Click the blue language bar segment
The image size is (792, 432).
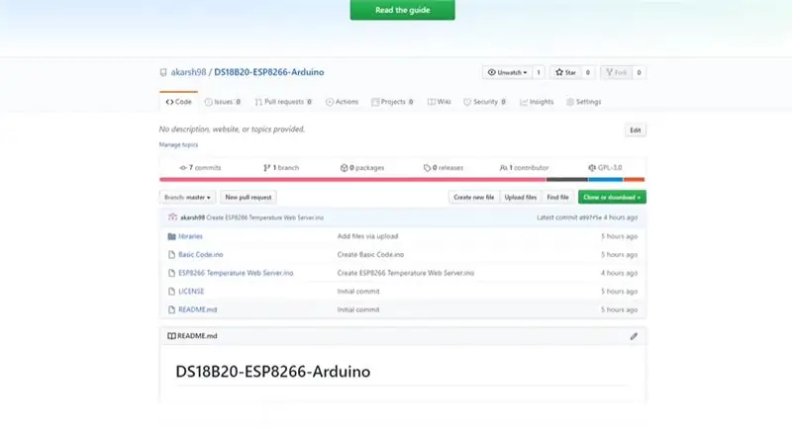[x=605, y=180]
